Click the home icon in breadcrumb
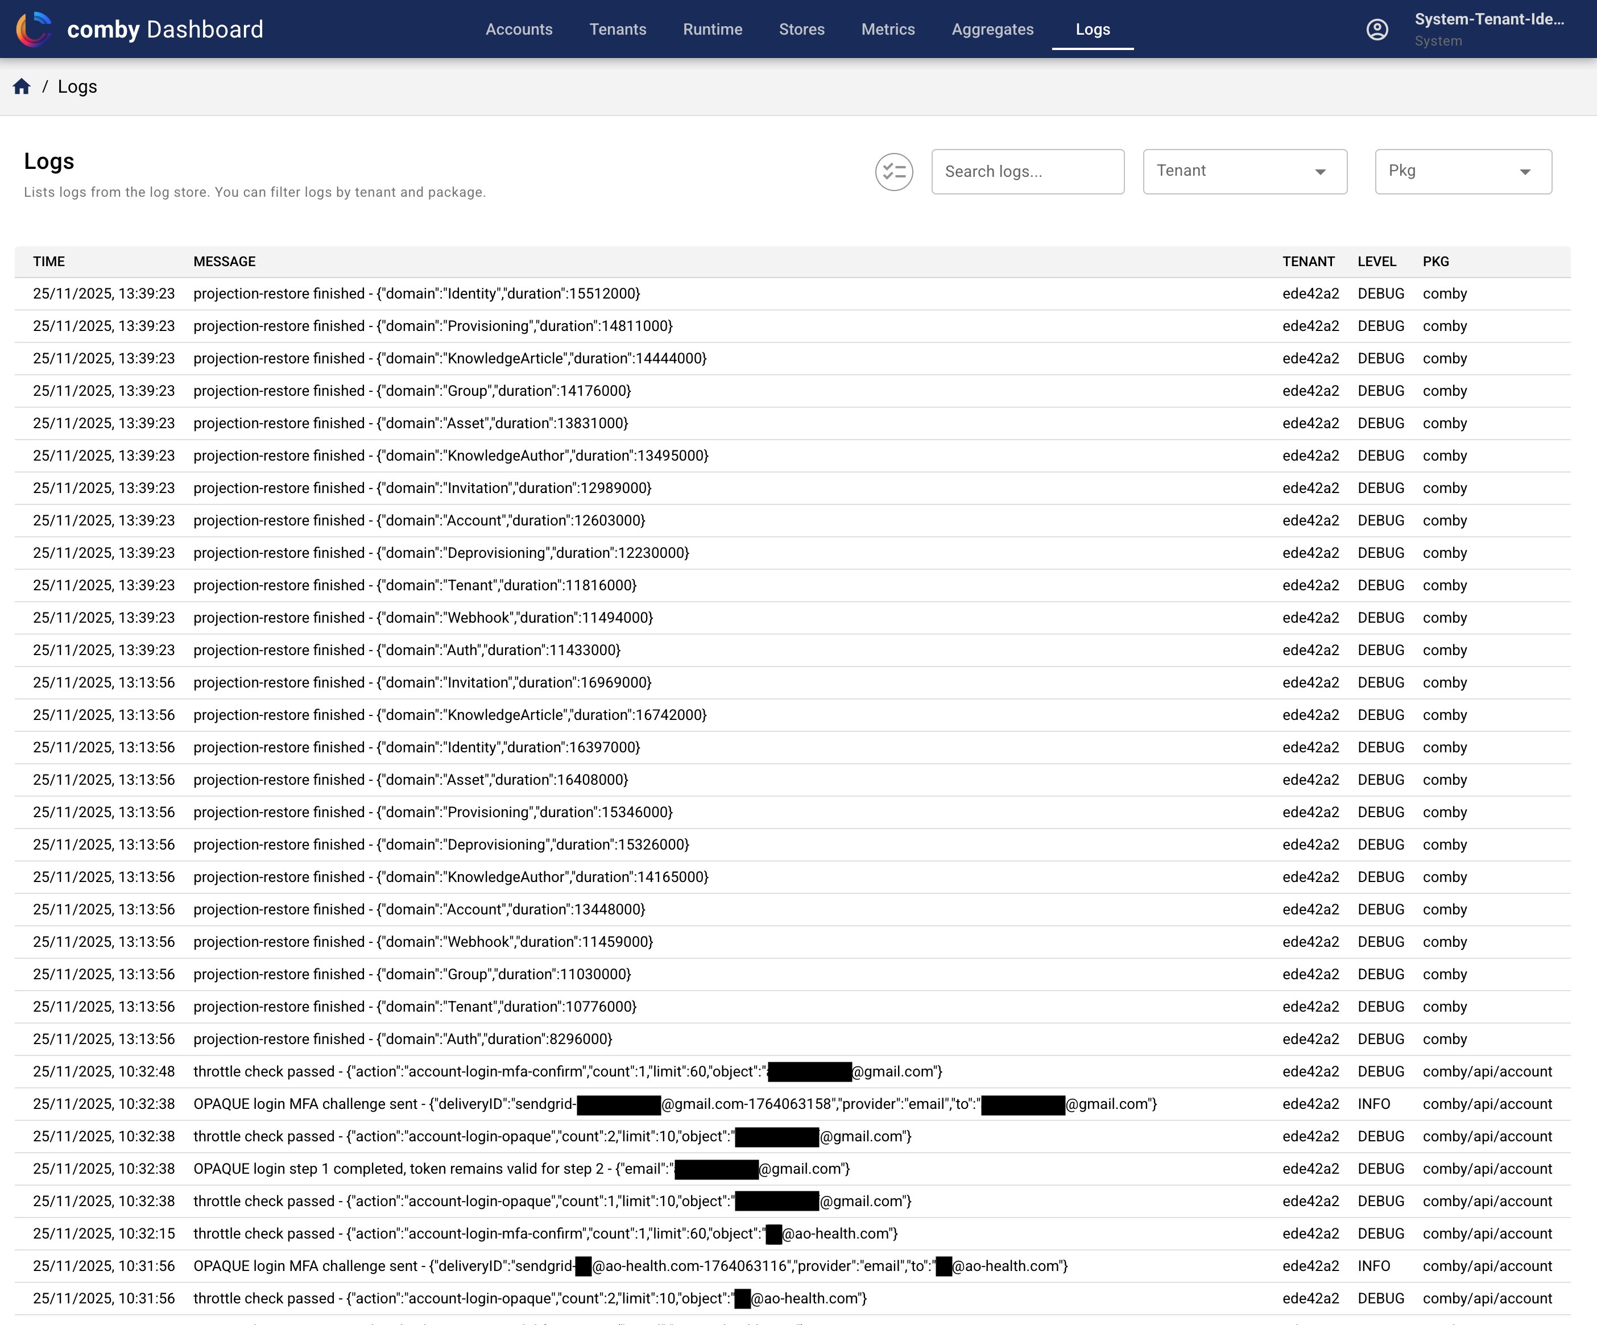This screenshot has height=1325, width=1597. pyautogui.click(x=21, y=86)
